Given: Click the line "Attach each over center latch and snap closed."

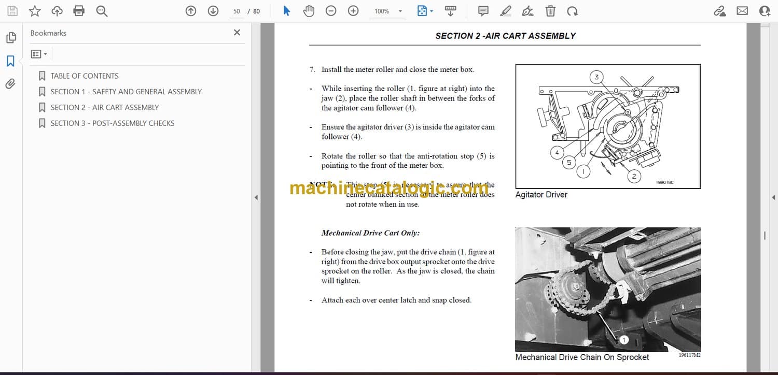Looking at the screenshot, I should click(397, 300).
